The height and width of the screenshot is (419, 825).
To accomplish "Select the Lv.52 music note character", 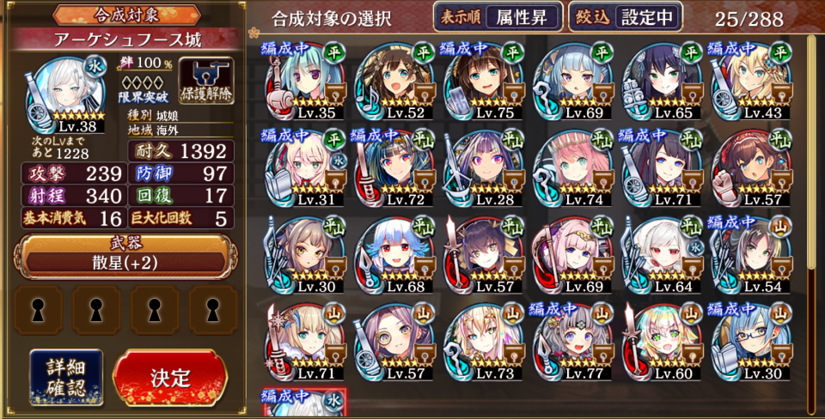I will [395, 82].
